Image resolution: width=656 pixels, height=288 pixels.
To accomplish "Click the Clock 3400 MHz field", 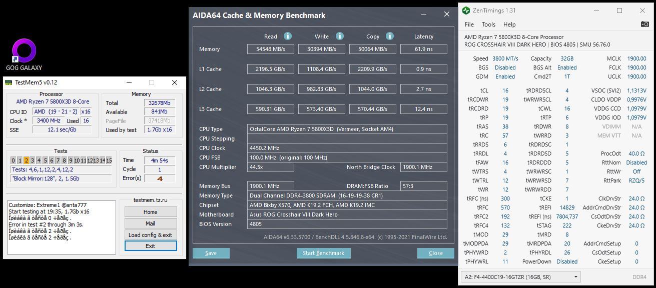I will click(x=48, y=120).
